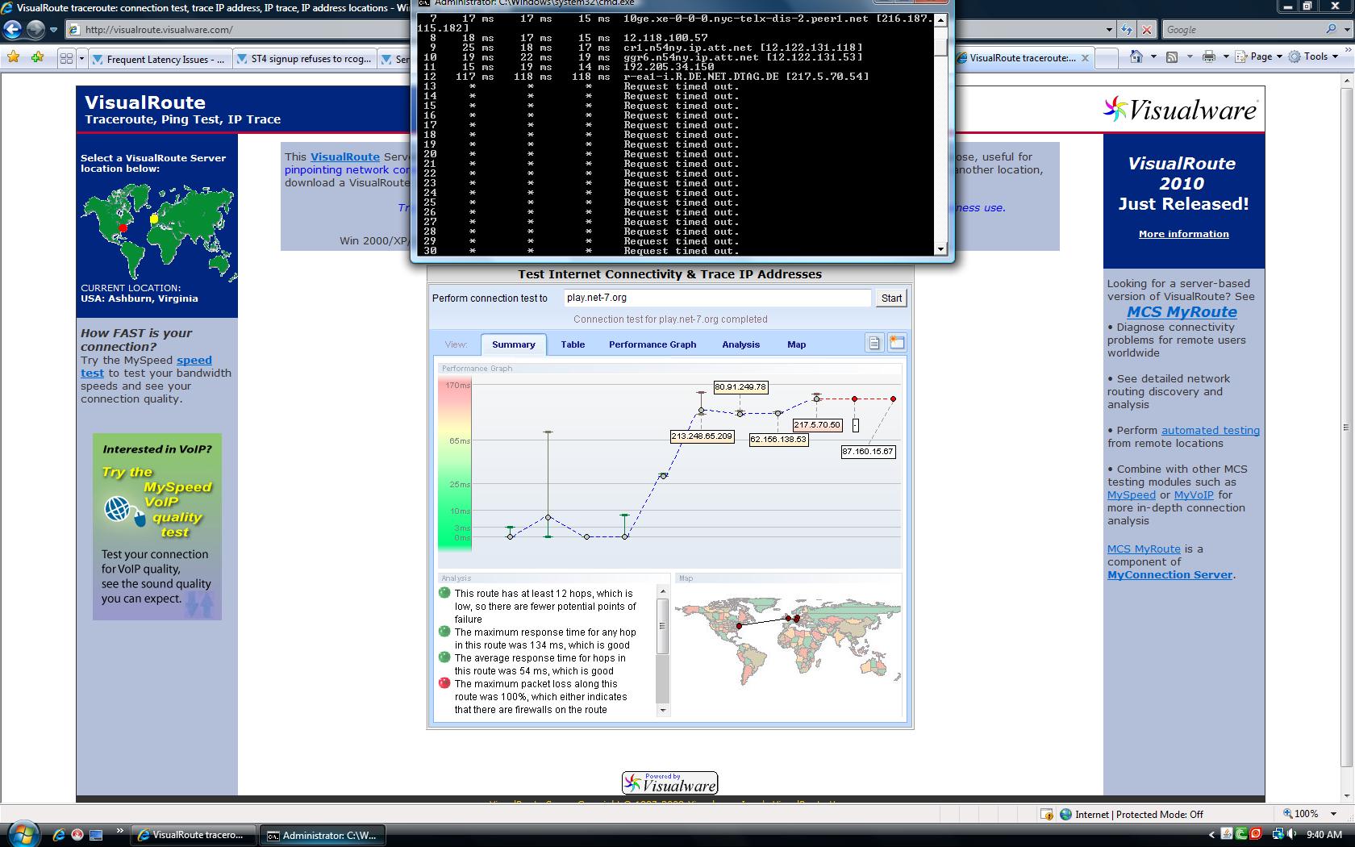Click the Analysis panel scroll down arrow
Screen dimensions: 1355x847
pyautogui.click(x=663, y=710)
